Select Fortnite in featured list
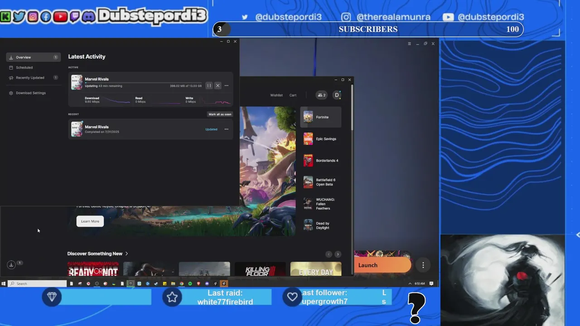Image resolution: width=580 pixels, height=326 pixels. pyautogui.click(x=321, y=117)
